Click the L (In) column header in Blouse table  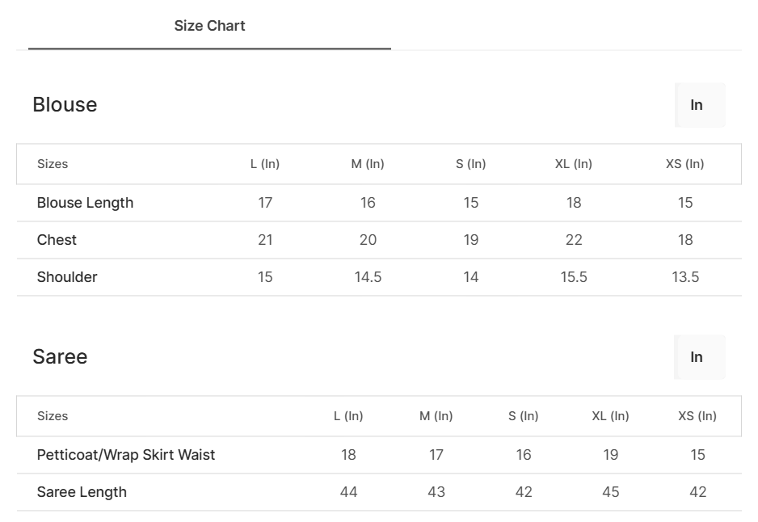point(265,164)
